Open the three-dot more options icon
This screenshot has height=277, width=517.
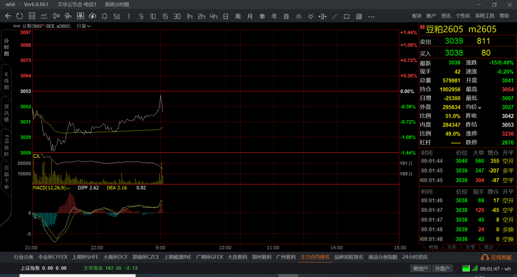point(371,16)
